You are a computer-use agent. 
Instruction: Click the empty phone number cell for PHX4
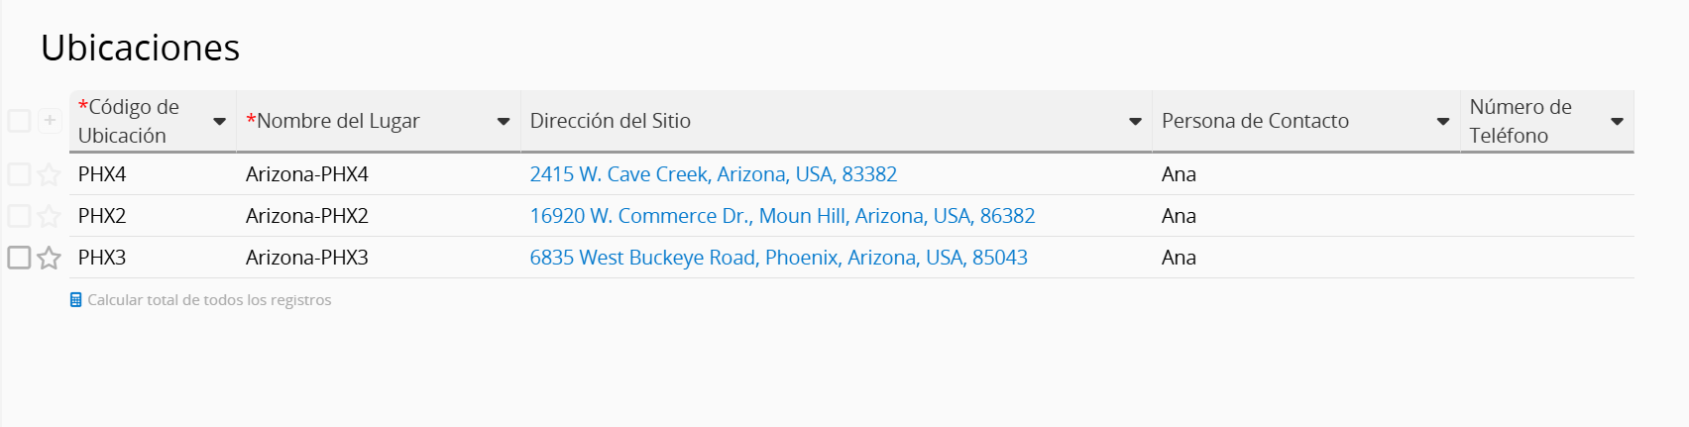(x=1546, y=174)
